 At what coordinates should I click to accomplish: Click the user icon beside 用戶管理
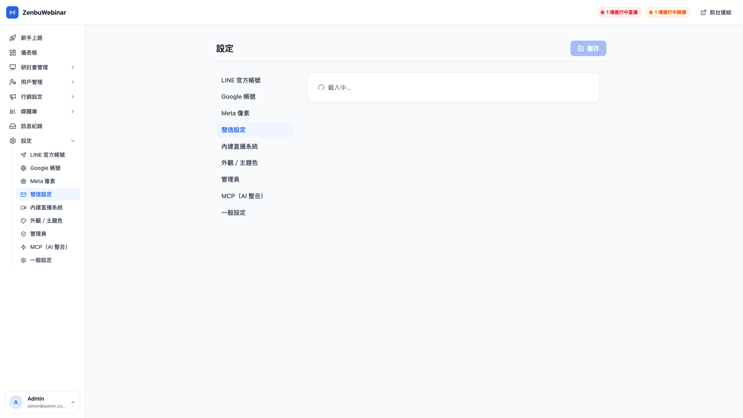pos(13,82)
